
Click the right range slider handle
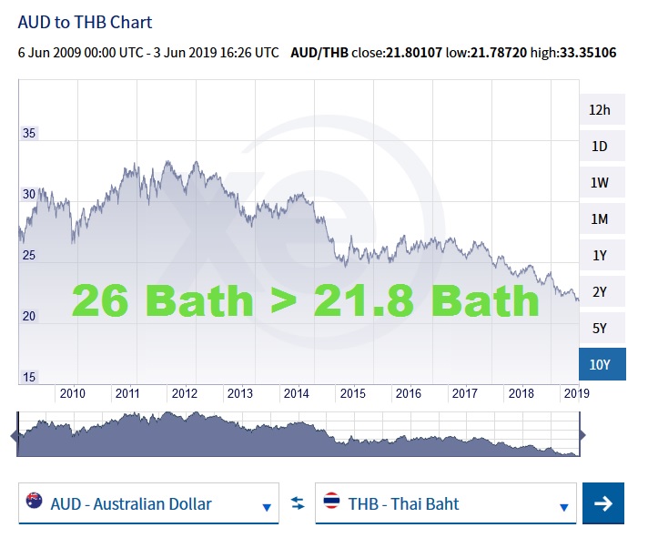[582, 435]
